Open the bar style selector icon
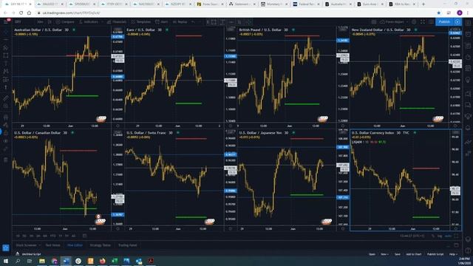The width and height of the screenshot is (473, 266). pos(50,21)
